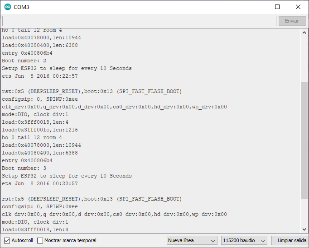Click the 'Boot number: 2' output line

tap(24, 61)
